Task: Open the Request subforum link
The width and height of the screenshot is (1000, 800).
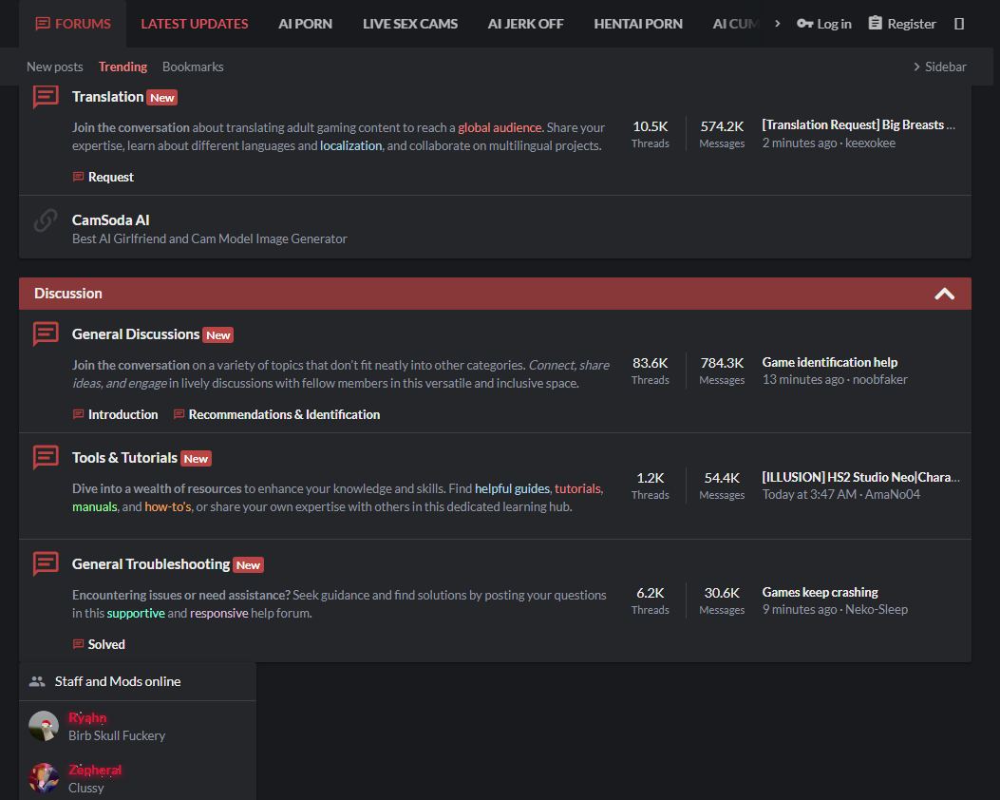Action: pyautogui.click(x=111, y=177)
